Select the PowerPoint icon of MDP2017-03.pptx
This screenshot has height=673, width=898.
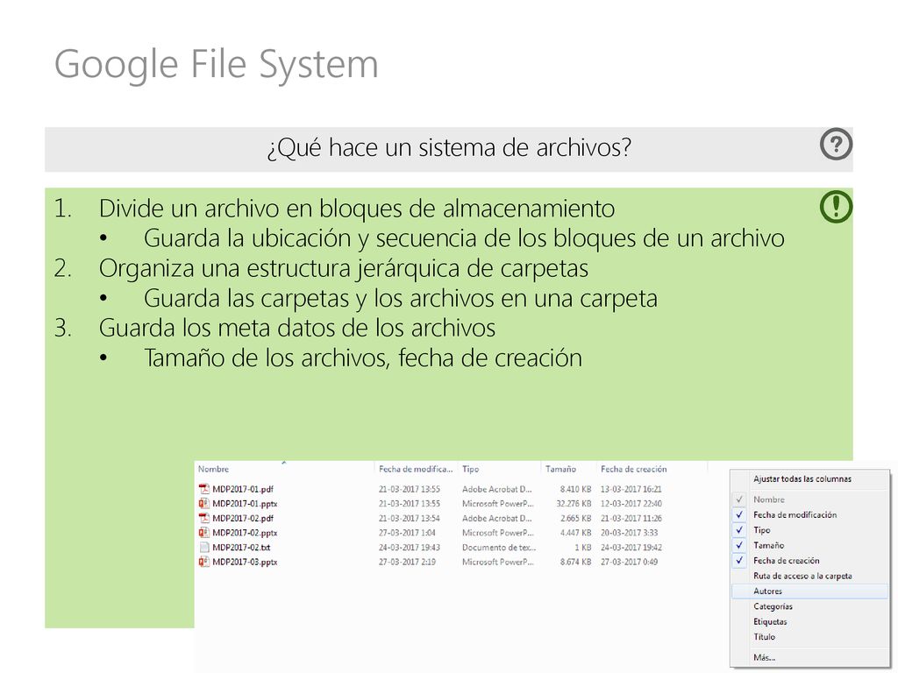point(203,562)
